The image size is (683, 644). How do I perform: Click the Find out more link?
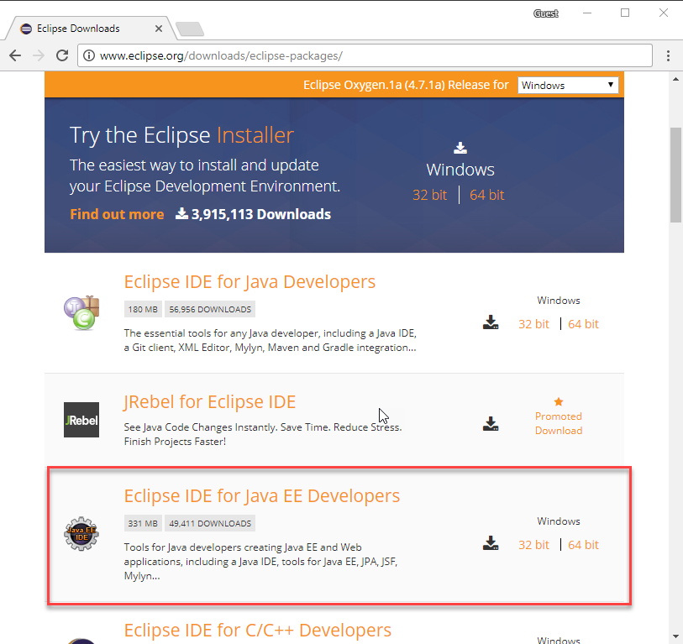117,214
